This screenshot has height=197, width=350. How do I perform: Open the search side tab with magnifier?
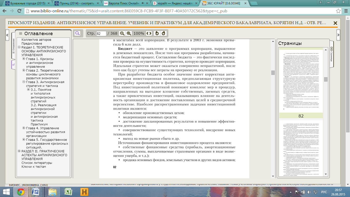(x=13, y=65)
